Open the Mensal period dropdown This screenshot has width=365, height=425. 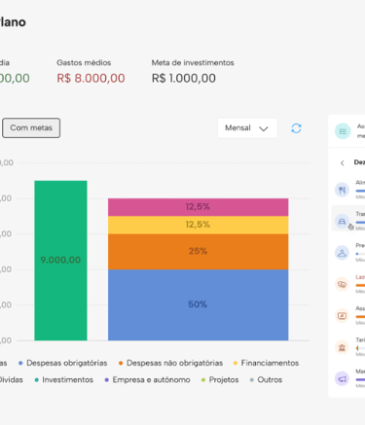point(247,128)
